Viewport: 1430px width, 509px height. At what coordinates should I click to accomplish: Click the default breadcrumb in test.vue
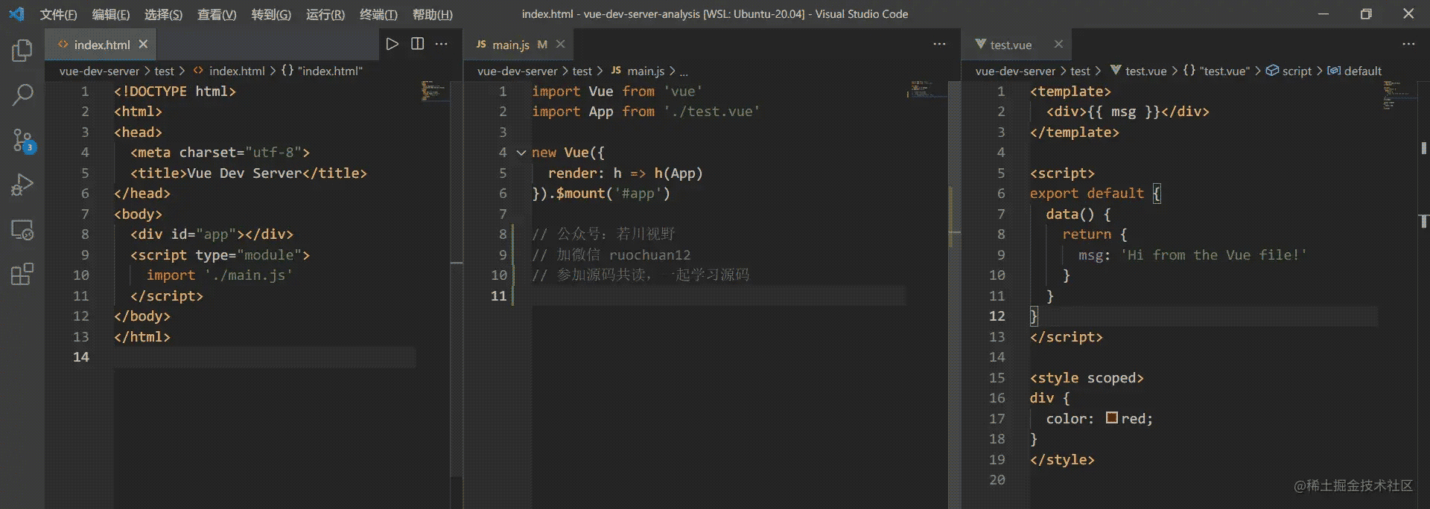pyautogui.click(x=1355, y=71)
